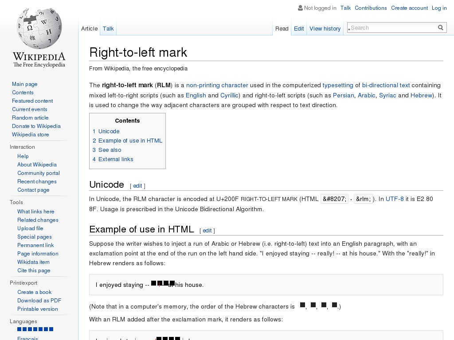454x340 pixels.
Task: Edit the Unicode section
Action: pos(137,186)
